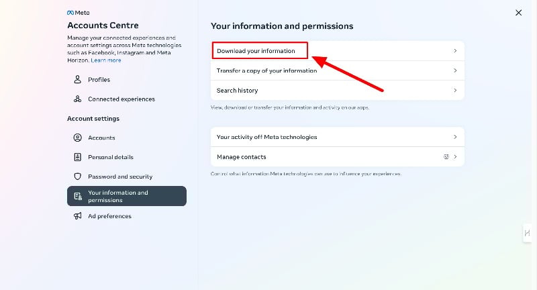Expand Transfer a copy chevron arrow

(455, 70)
